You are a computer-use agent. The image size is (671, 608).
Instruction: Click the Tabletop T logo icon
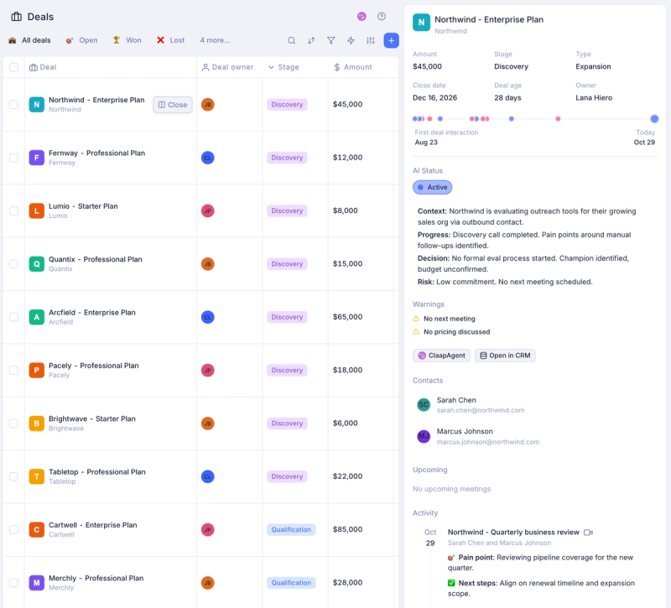pyautogui.click(x=36, y=476)
